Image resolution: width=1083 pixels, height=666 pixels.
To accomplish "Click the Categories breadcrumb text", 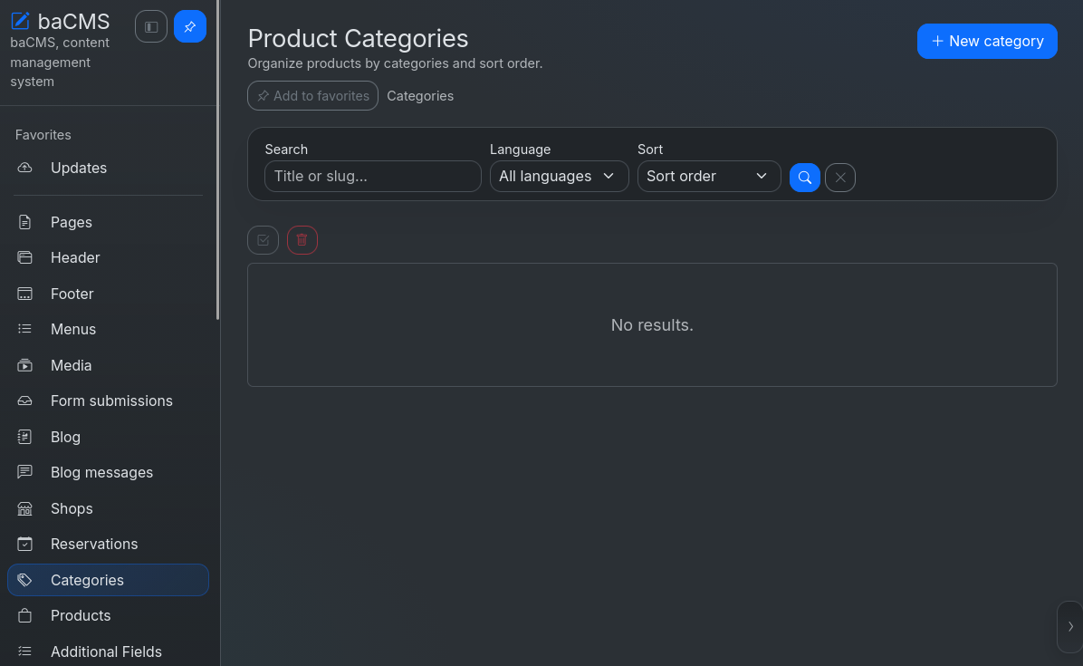I will tap(420, 96).
